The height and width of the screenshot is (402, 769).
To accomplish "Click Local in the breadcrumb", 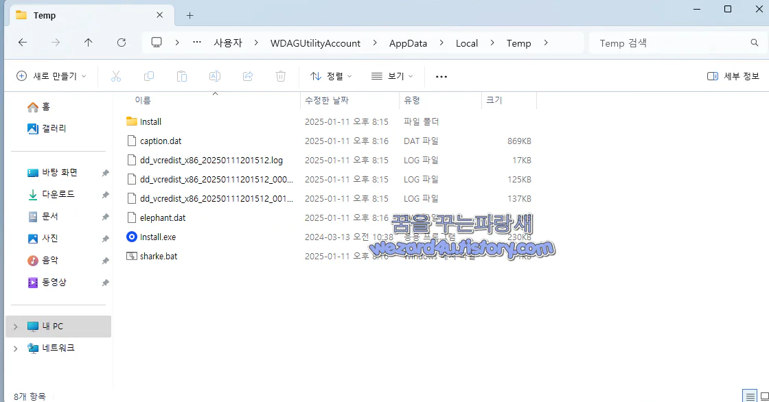I will pyautogui.click(x=466, y=43).
